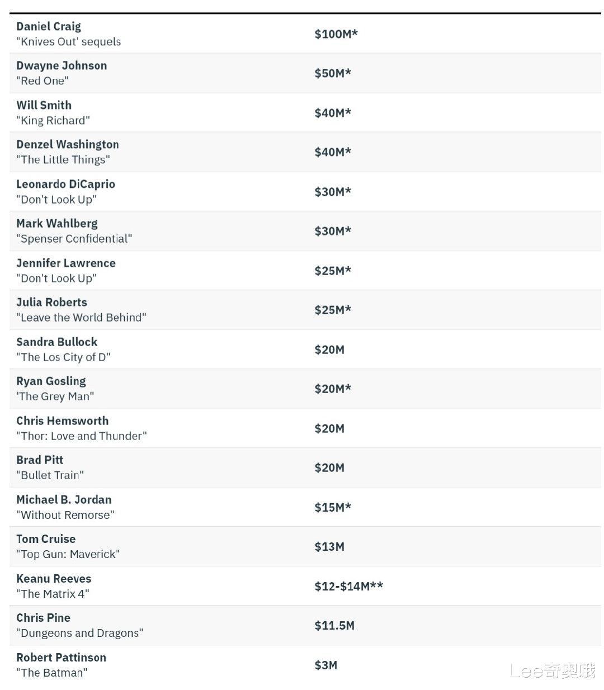Viewport: 604px width, 690px height.
Task: Click Michael B. Jordan's $15M* salary
Action: [x=333, y=507]
